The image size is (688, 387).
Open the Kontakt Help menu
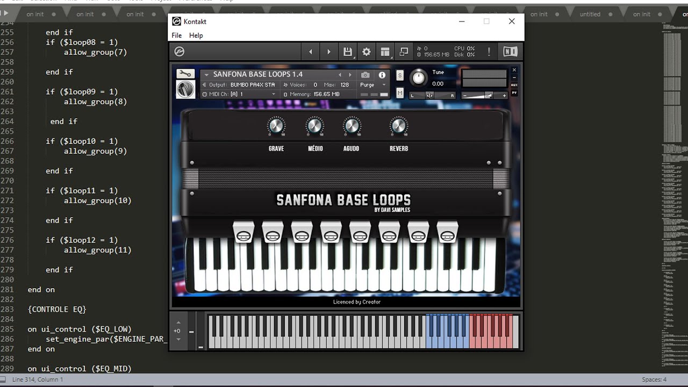(x=196, y=35)
